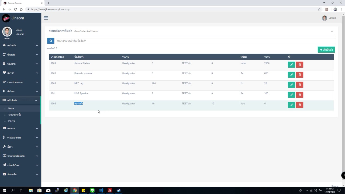Delete product with barcode 0005
The image size is (345, 194).
click(x=300, y=105)
